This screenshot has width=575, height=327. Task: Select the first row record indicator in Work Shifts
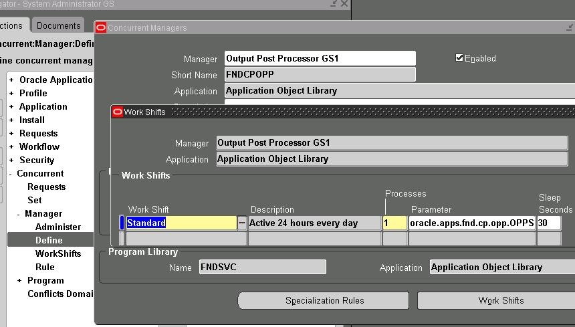pyautogui.click(x=122, y=223)
